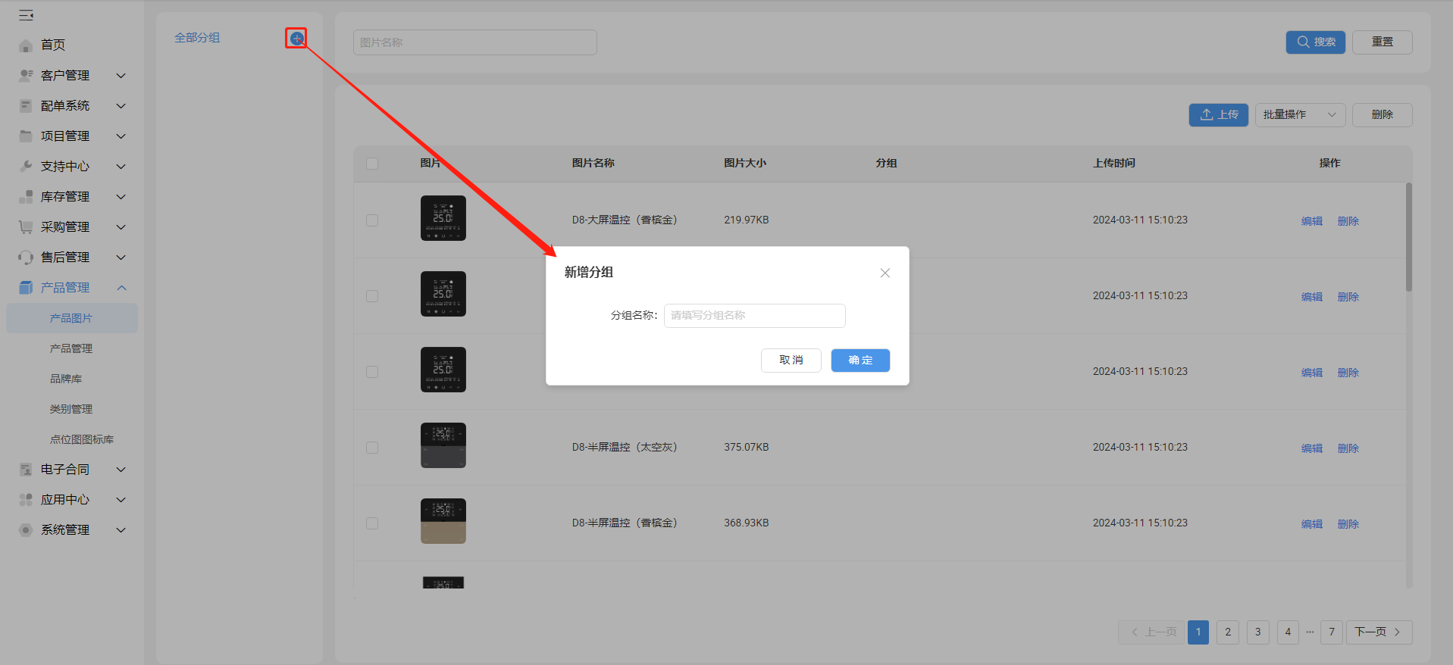
Task: Click the 采购管理 shopping cart icon
Action: click(26, 227)
